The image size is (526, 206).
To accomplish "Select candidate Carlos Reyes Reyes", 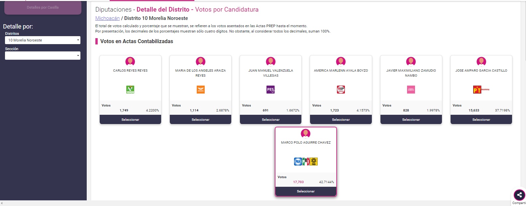I will [x=130, y=119].
